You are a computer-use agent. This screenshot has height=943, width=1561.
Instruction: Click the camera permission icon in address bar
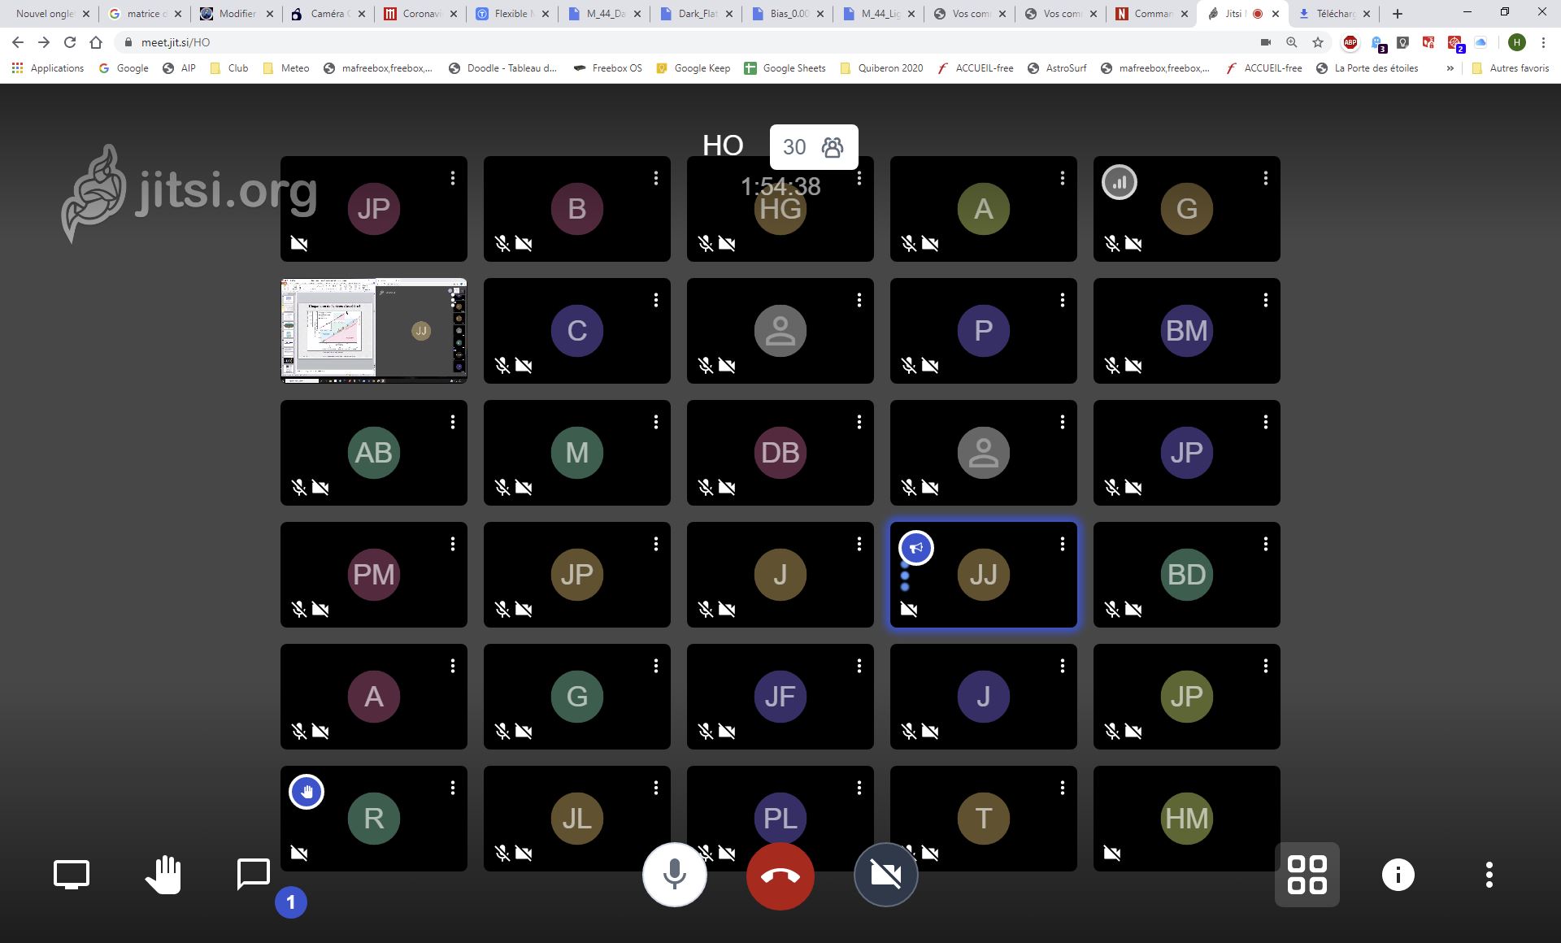coord(1266,42)
